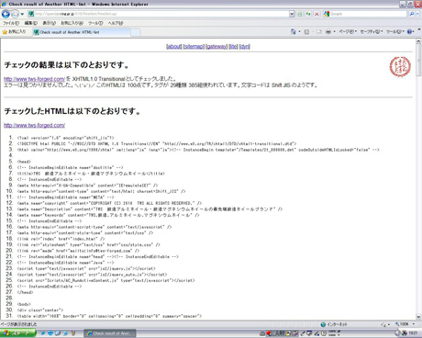Screen dimensions: 422x338
Task: Open the ツール menu in menu bar
Action: [95, 23]
